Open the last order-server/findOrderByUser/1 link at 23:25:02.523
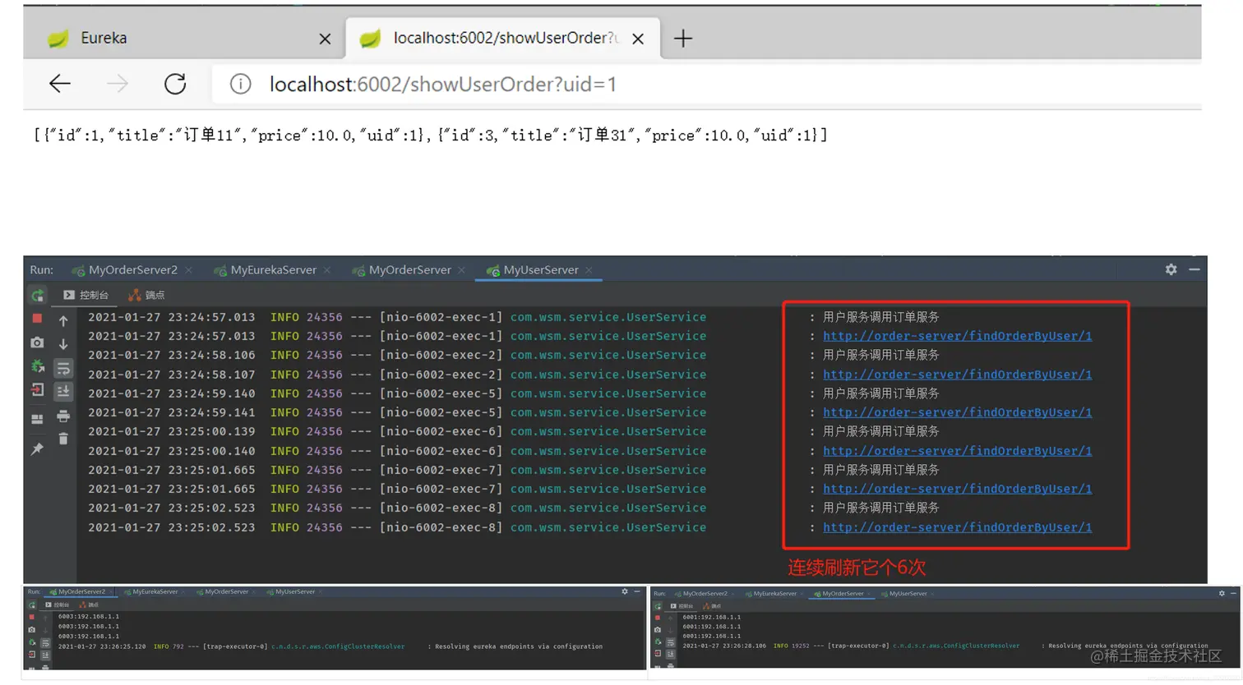 tap(957, 527)
